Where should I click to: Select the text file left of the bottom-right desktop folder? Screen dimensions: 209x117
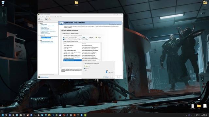click(x=193, y=106)
